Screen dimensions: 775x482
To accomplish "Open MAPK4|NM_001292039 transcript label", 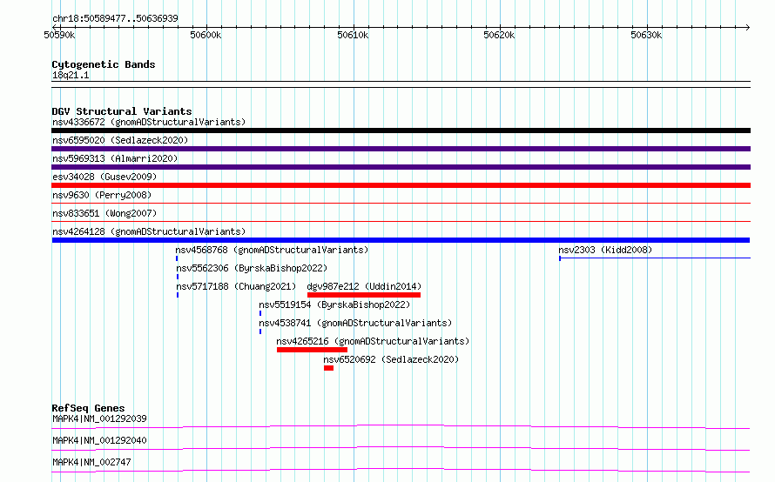I will point(99,418).
